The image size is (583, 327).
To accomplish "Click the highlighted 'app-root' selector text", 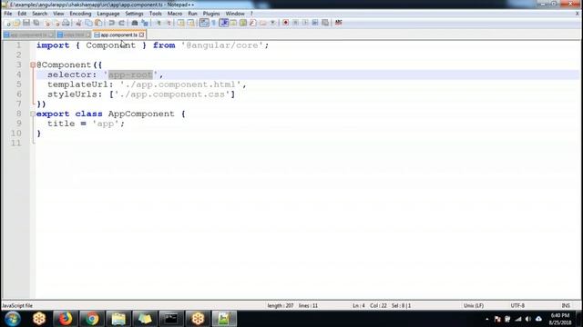I will click(130, 74).
